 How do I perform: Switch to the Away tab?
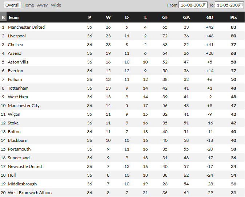coord(42,5)
